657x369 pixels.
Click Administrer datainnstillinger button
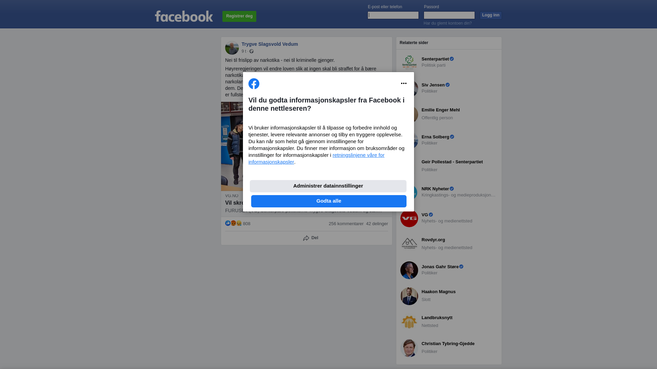click(328, 186)
